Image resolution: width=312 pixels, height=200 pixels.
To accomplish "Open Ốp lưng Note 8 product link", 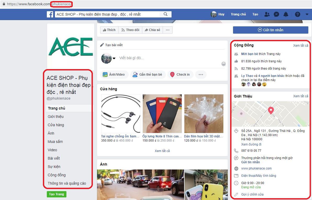I will click(x=162, y=136).
